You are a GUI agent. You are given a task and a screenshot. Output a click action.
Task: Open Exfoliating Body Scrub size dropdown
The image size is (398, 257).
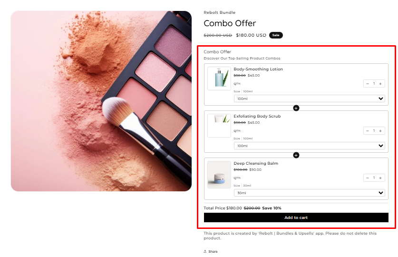click(x=309, y=146)
